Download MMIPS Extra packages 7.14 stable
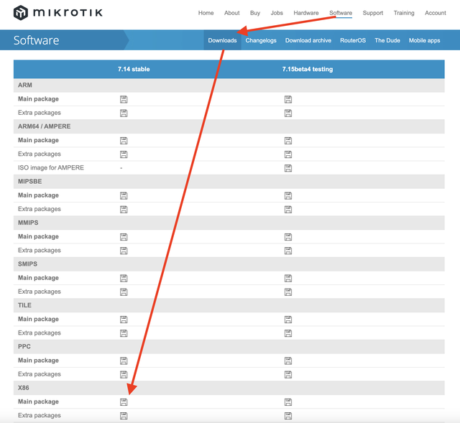The width and height of the screenshot is (460, 423). pos(124,251)
